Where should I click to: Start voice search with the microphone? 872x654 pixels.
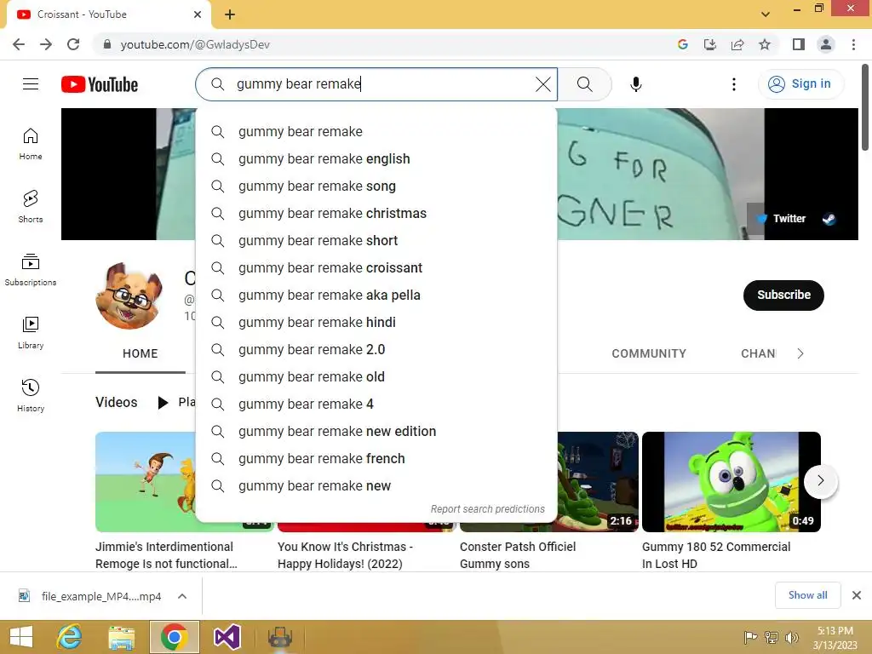tap(635, 84)
